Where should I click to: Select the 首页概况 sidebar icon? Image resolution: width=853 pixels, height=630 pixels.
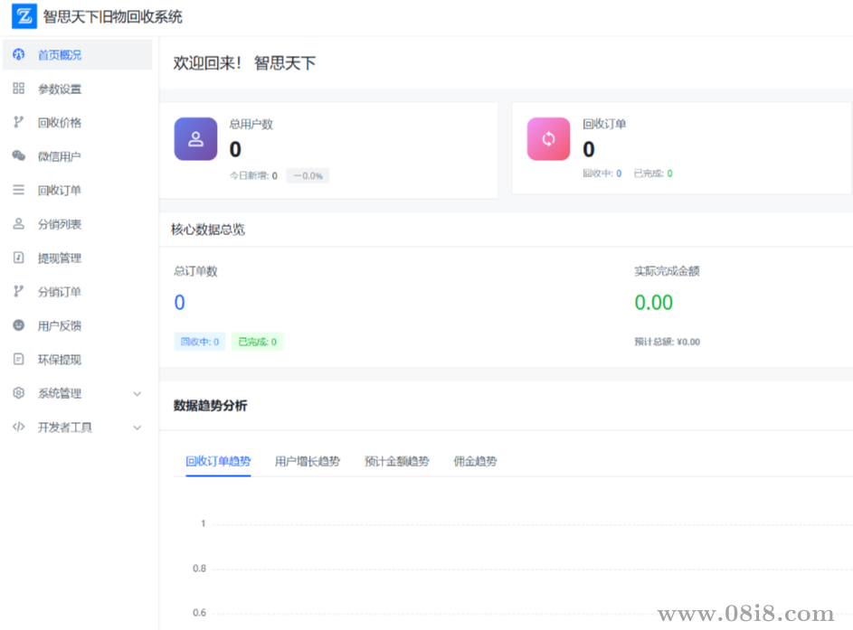click(x=20, y=54)
